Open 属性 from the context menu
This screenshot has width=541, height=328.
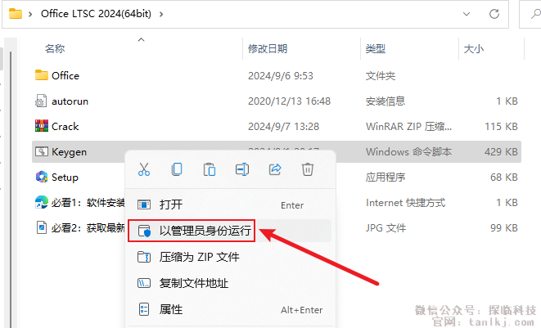click(x=229, y=309)
